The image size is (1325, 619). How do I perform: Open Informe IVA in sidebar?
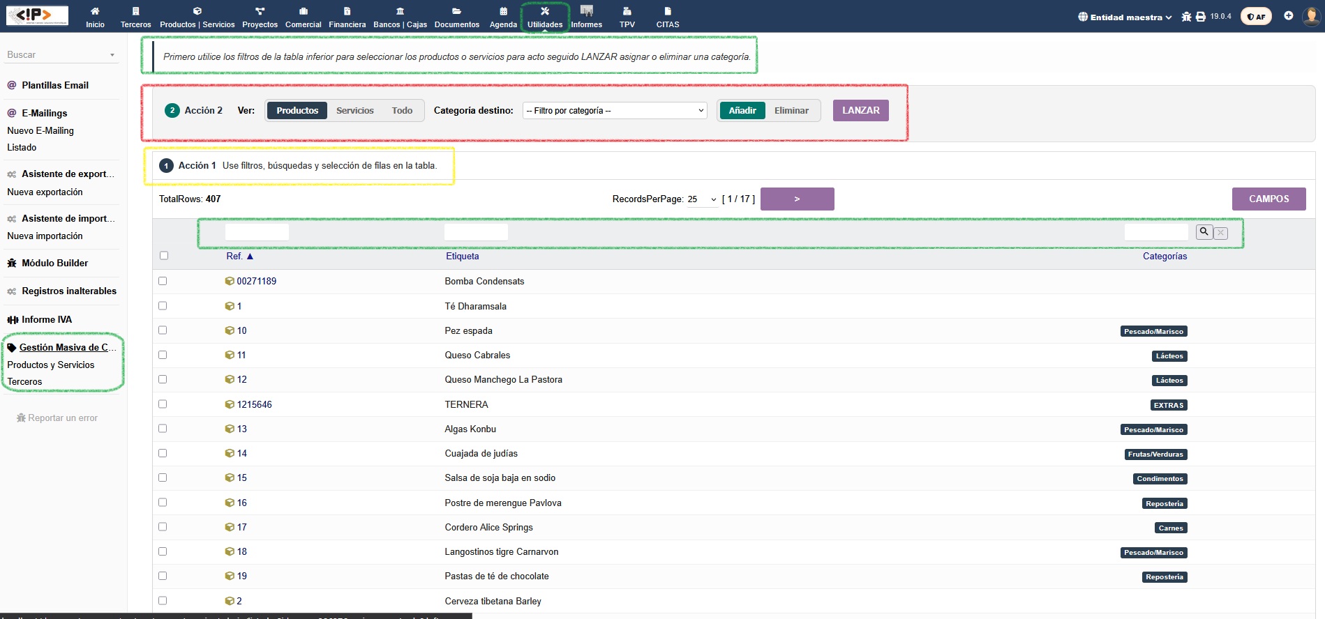[x=46, y=319]
